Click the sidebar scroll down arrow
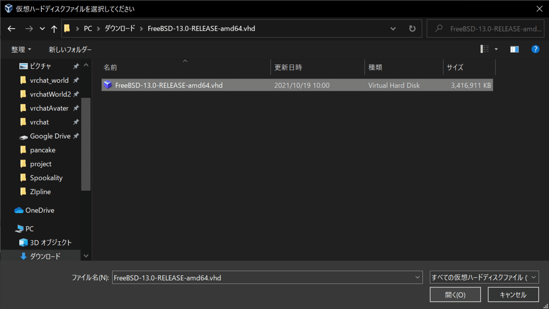Viewport: 549px width, 309px height. (86, 256)
